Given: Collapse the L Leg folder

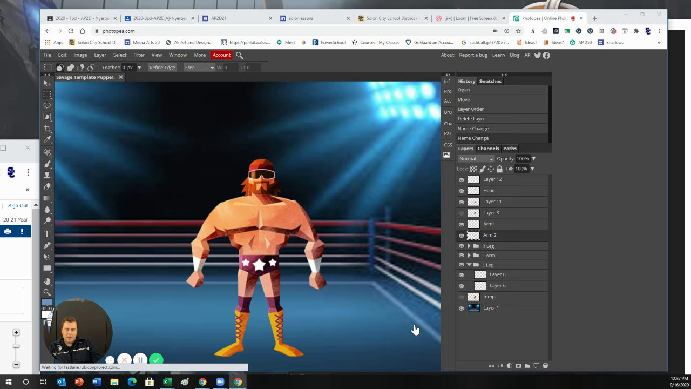Looking at the screenshot, I should [x=469, y=265].
